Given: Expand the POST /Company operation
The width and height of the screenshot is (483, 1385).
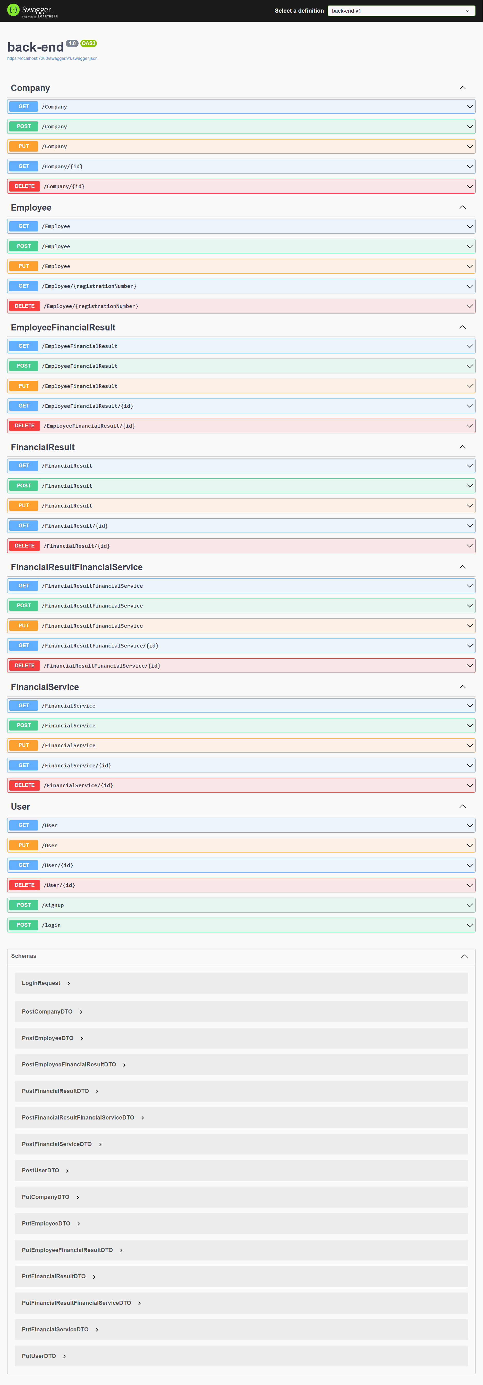Looking at the screenshot, I should pos(241,126).
